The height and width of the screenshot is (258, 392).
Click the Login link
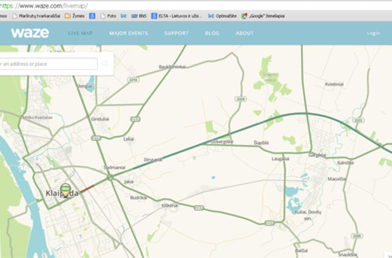pyautogui.click(x=373, y=33)
